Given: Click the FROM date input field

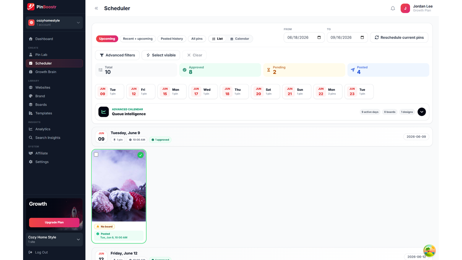Looking at the screenshot, I should (304, 37).
